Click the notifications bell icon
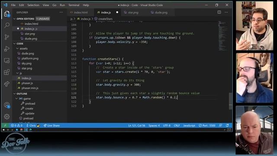This screenshot has width=277, height=156. click(227, 125)
